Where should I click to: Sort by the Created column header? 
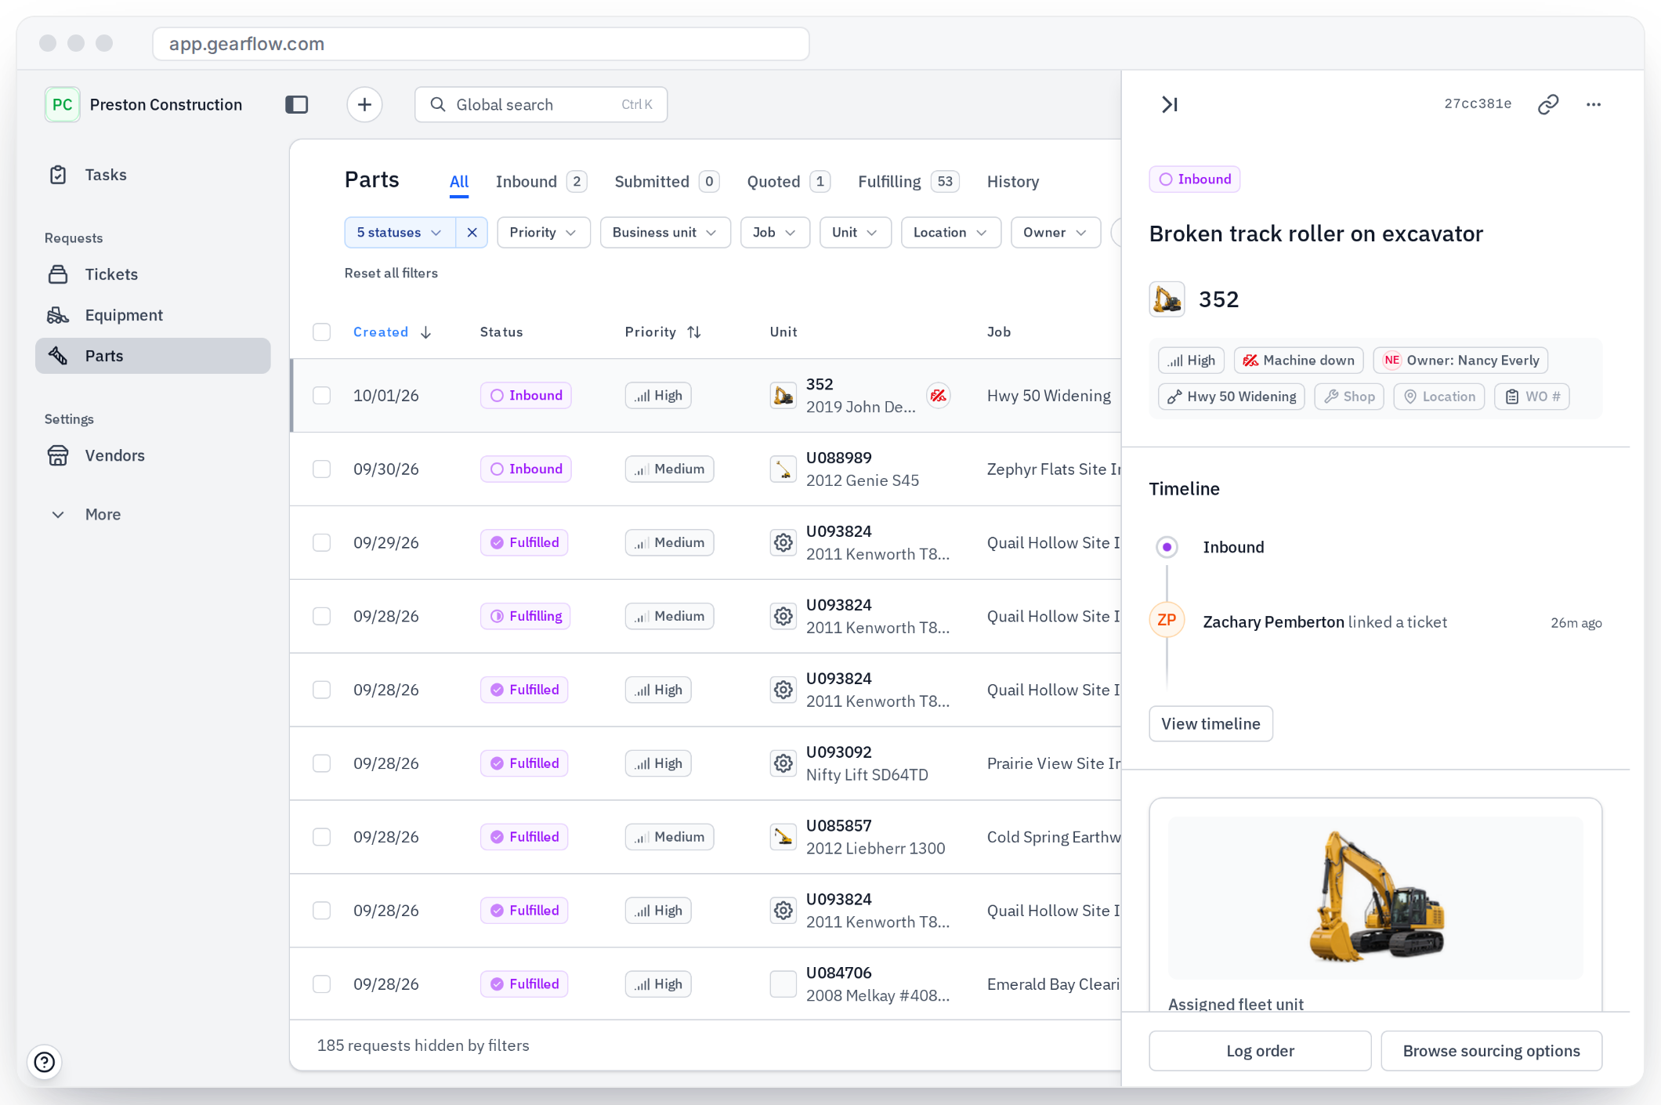tap(392, 332)
